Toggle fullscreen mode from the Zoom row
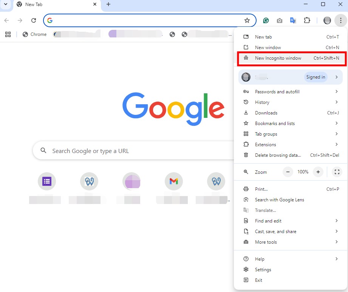This screenshot has height=292, width=348. coord(336,172)
